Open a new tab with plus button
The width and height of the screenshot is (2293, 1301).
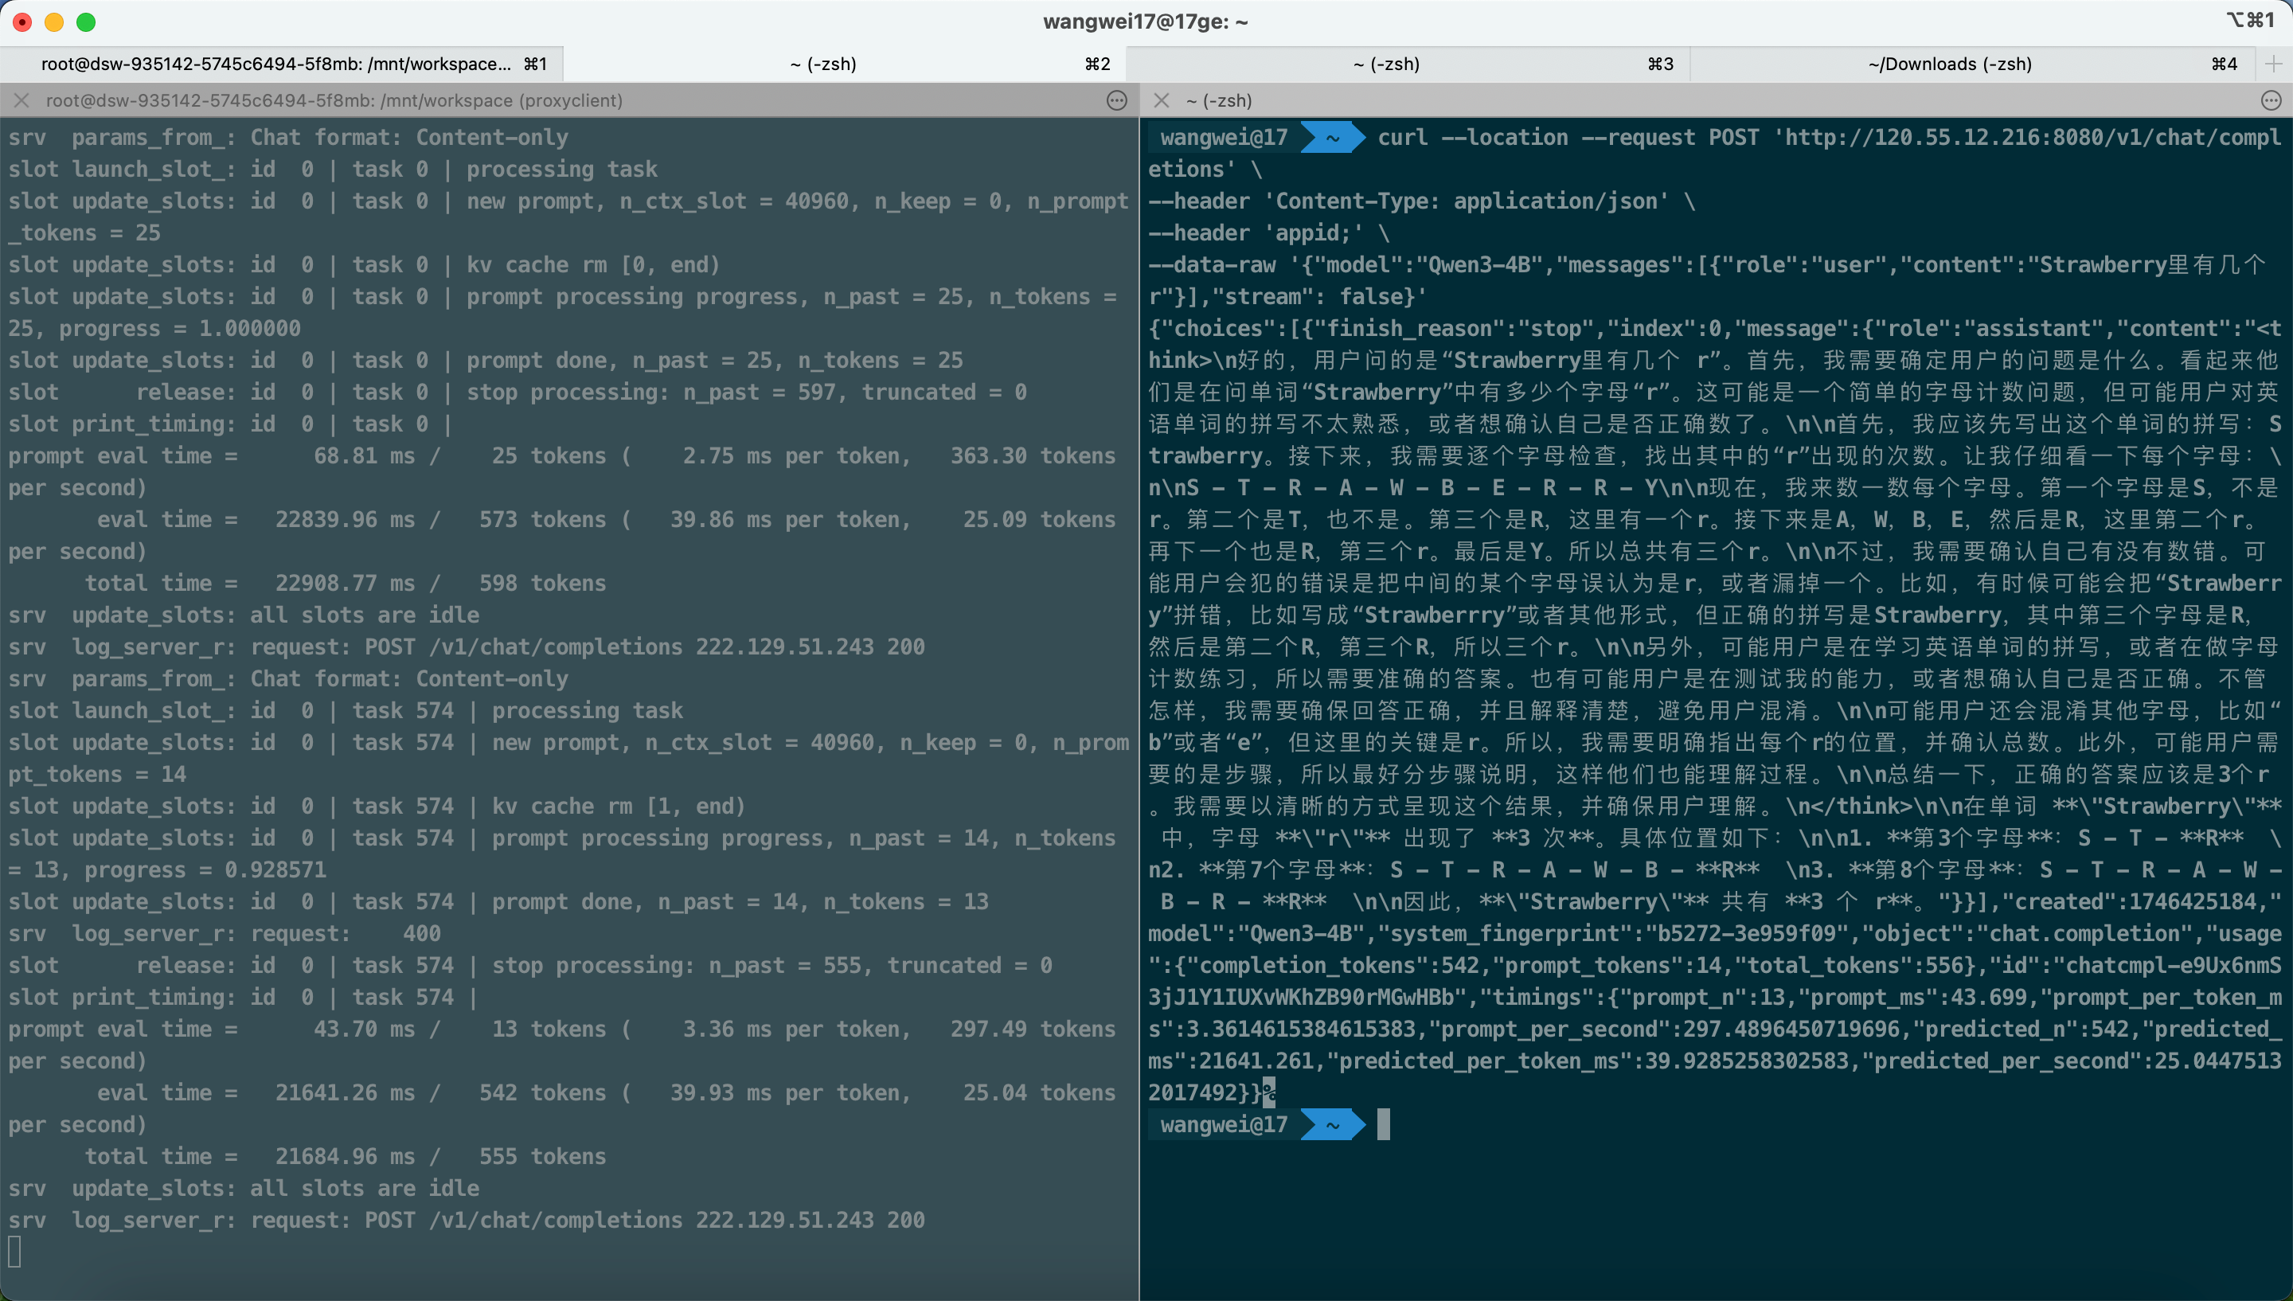tap(2273, 64)
